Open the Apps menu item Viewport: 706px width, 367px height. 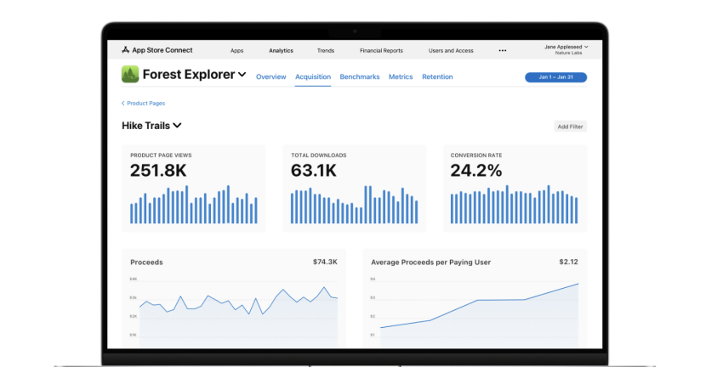pos(236,51)
